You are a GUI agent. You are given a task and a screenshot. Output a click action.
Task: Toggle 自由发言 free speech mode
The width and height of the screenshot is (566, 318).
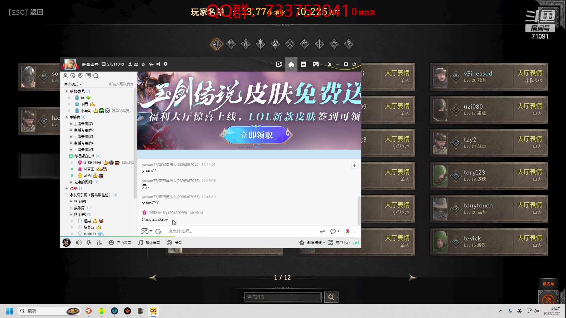(120, 243)
